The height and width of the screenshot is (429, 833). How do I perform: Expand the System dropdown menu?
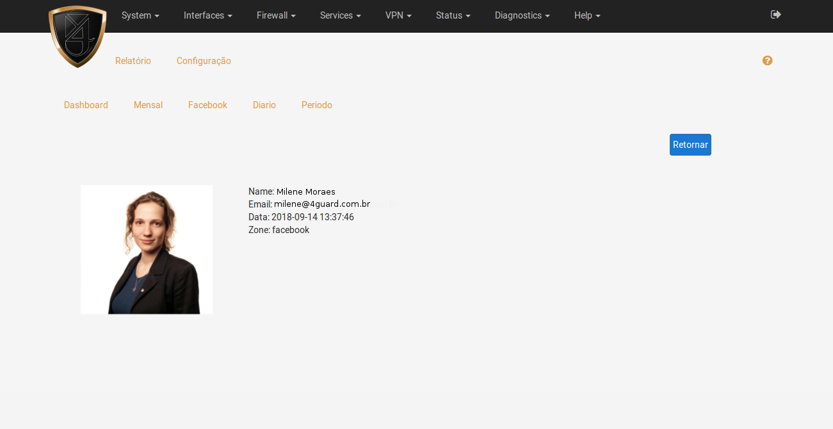140,15
